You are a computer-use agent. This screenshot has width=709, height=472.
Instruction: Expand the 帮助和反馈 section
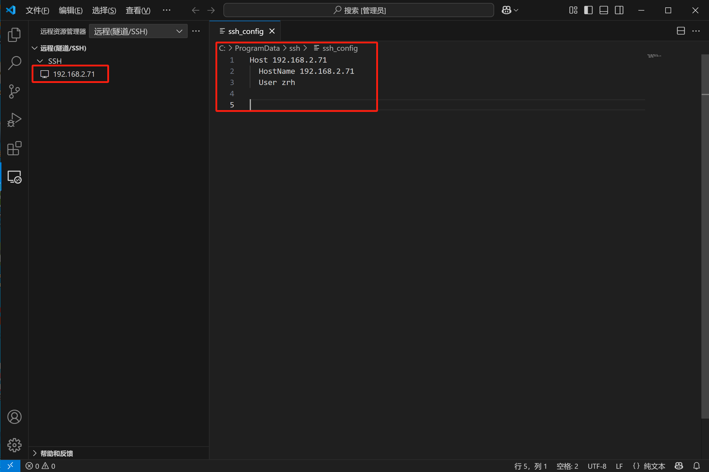57,453
